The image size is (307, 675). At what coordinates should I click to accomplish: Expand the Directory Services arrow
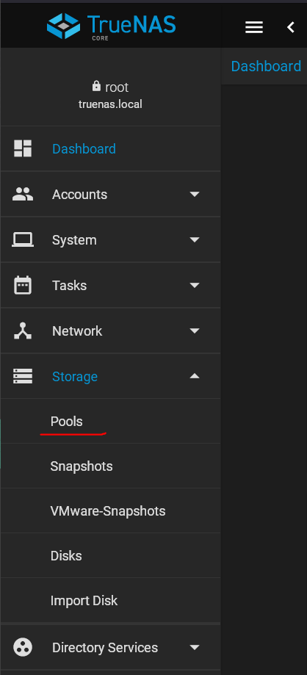click(195, 647)
